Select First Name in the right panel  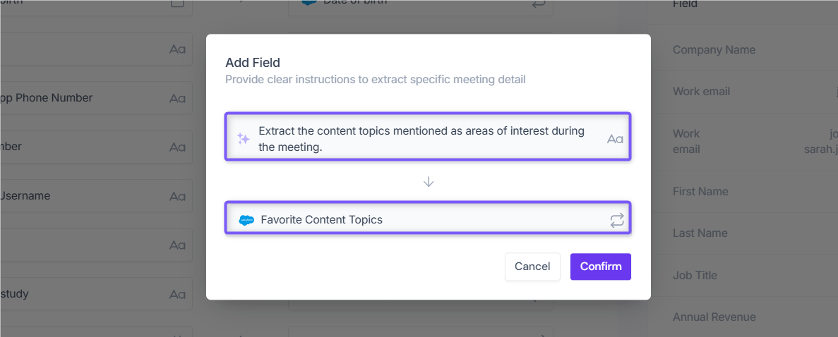(700, 191)
